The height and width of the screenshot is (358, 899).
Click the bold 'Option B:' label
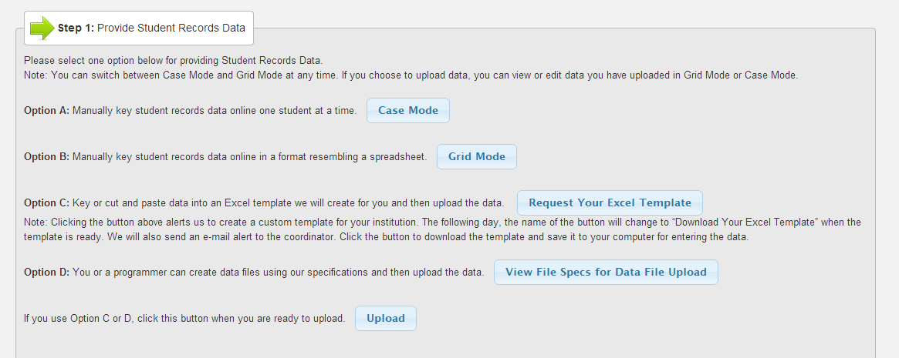[x=46, y=157]
